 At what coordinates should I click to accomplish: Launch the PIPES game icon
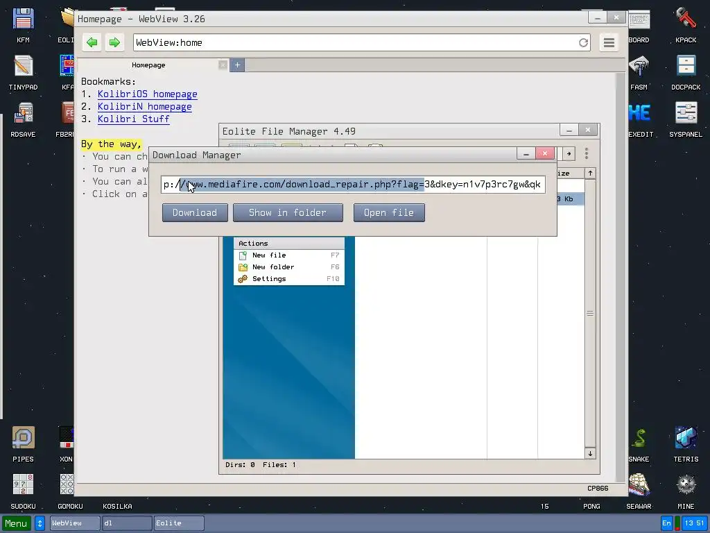(x=23, y=444)
